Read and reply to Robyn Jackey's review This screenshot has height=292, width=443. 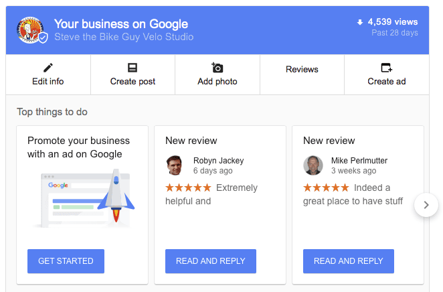pos(211,261)
